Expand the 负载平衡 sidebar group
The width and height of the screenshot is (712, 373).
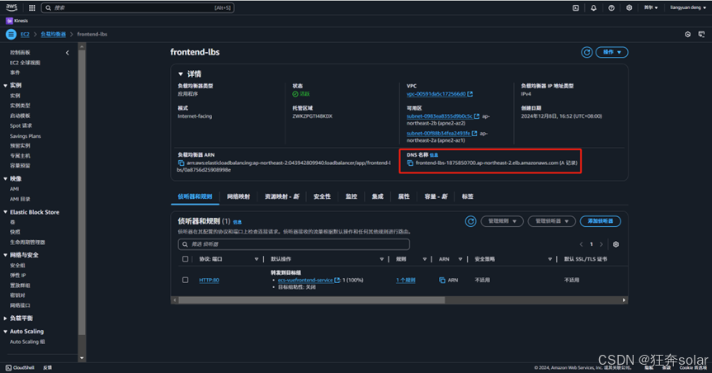6,319
